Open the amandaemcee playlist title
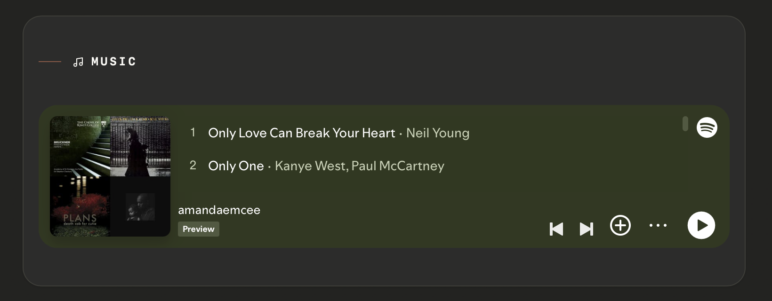772x301 pixels. (219, 210)
